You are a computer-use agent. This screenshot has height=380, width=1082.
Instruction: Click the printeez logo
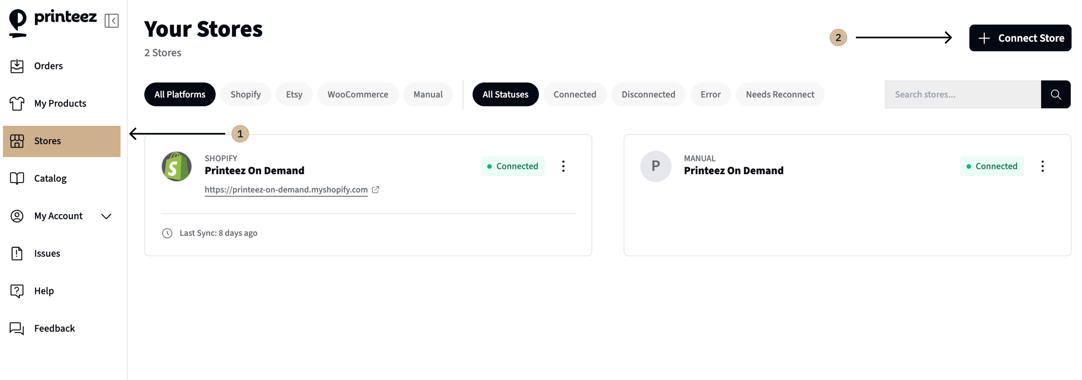53,22
